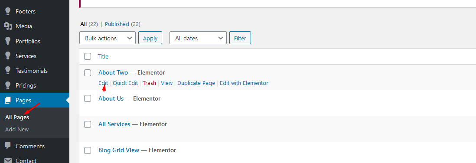The height and width of the screenshot is (163, 476).
Task: Click the Testimonials lightbulb icon
Action: (8, 71)
